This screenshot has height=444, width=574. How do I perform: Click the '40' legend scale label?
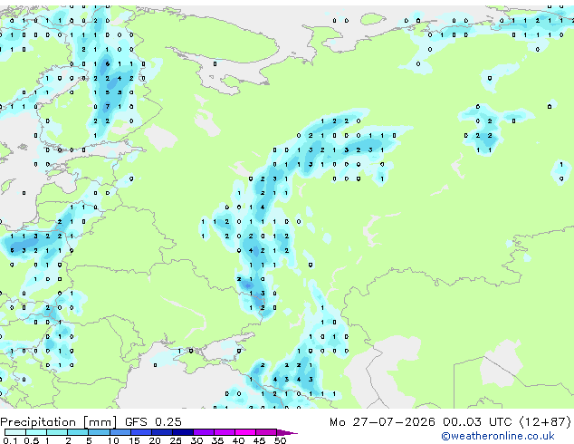[x=238, y=440]
